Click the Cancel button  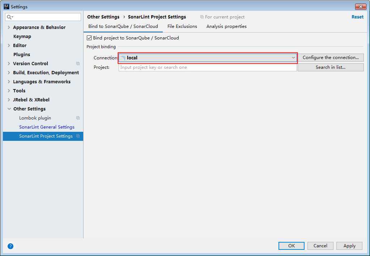(320, 246)
